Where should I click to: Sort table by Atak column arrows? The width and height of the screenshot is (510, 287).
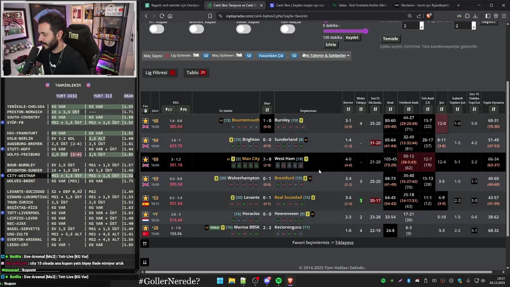(390, 109)
